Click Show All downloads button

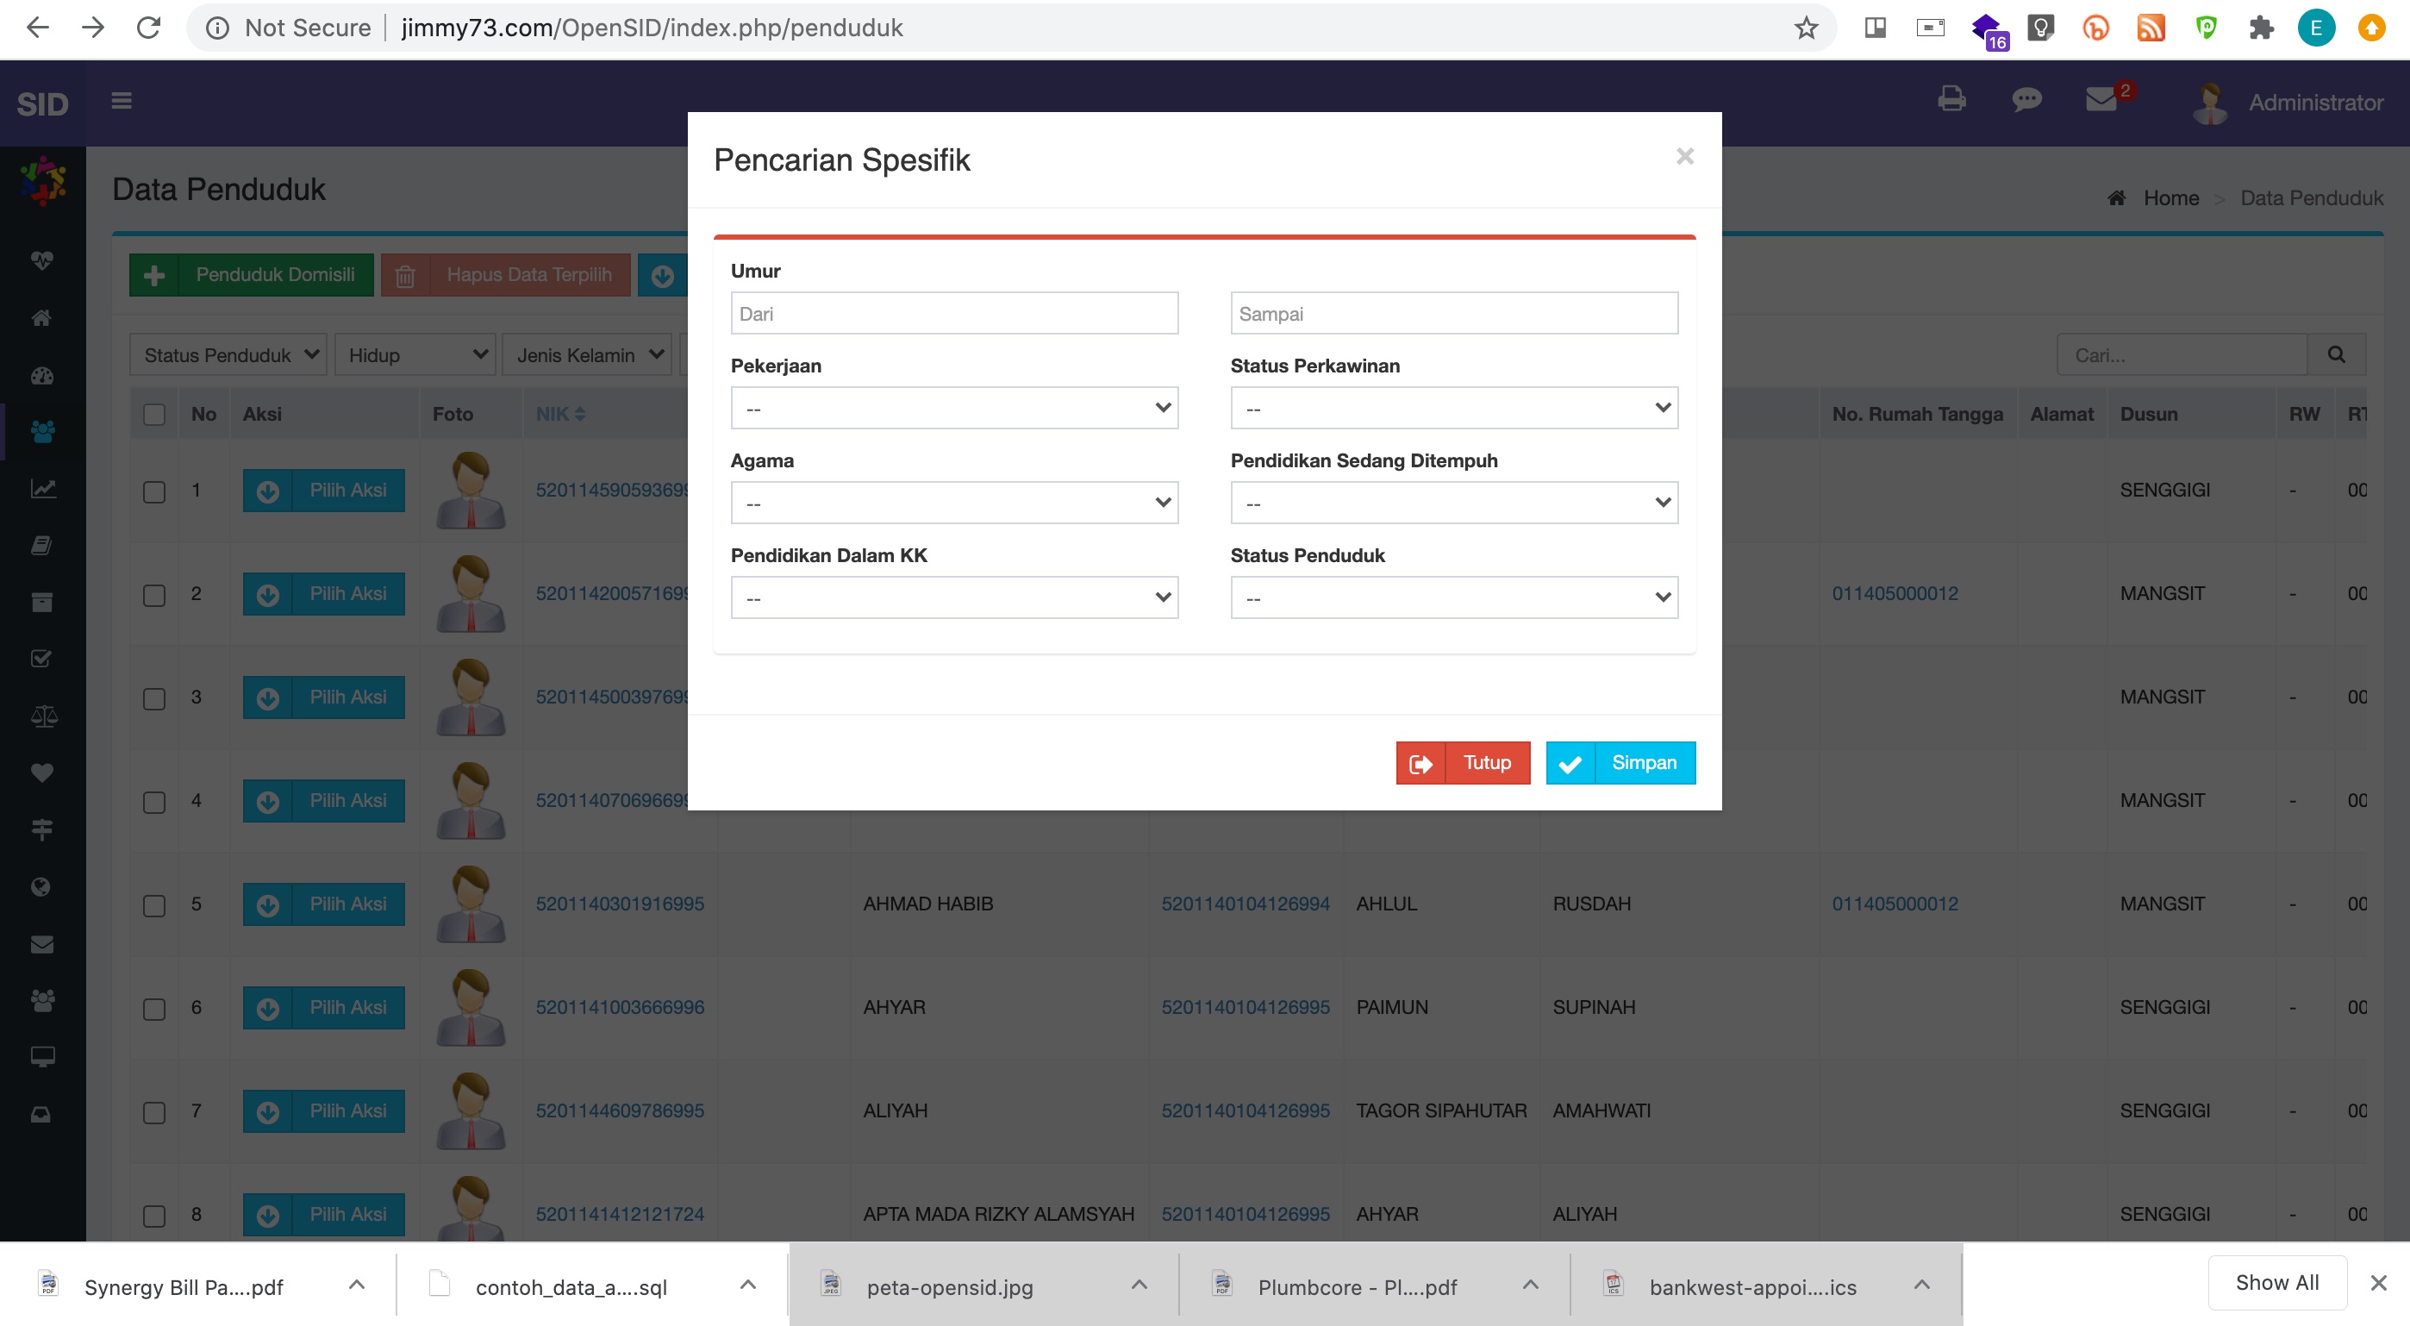(2277, 1283)
